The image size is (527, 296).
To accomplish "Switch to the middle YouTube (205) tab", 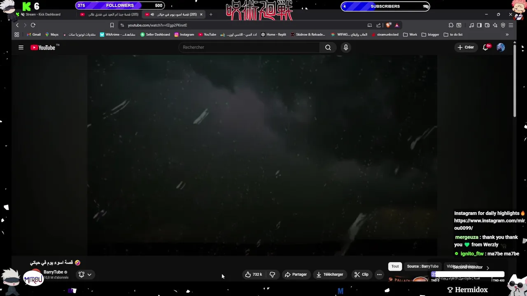I will click(110, 14).
